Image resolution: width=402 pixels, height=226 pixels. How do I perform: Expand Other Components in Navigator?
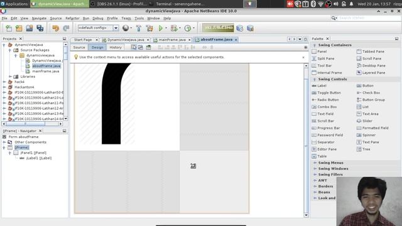(x=4, y=142)
